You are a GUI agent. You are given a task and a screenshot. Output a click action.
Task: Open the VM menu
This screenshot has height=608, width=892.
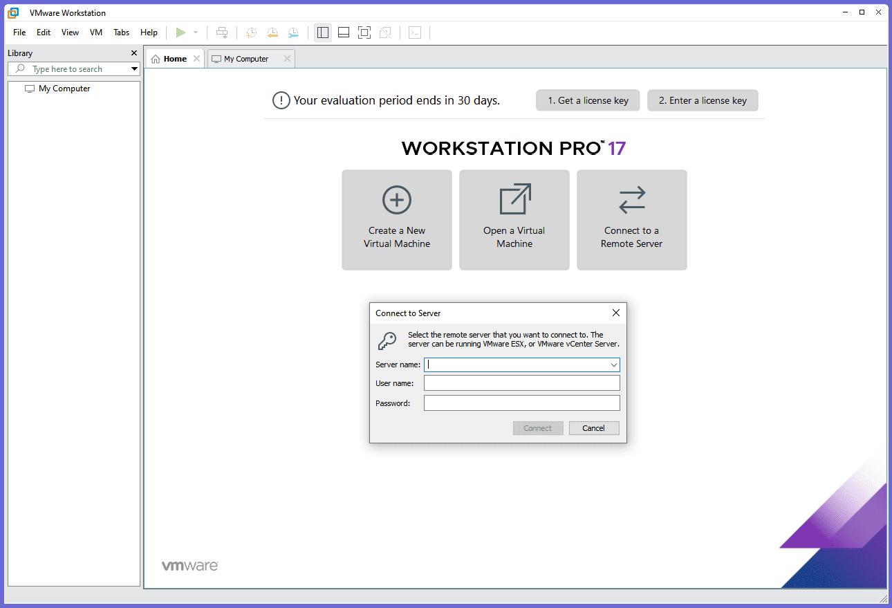point(96,33)
